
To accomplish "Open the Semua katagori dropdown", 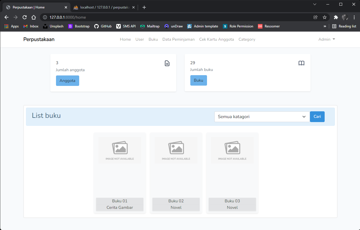I will pos(261,116).
